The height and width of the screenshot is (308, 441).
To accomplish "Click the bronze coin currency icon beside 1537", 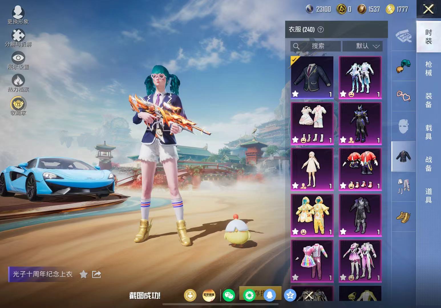I will (361, 9).
